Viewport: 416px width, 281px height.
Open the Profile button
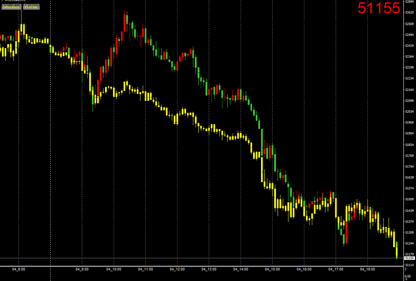[x=31, y=7]
